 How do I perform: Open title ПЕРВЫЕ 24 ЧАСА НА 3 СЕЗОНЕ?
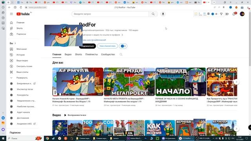[176, 100]
